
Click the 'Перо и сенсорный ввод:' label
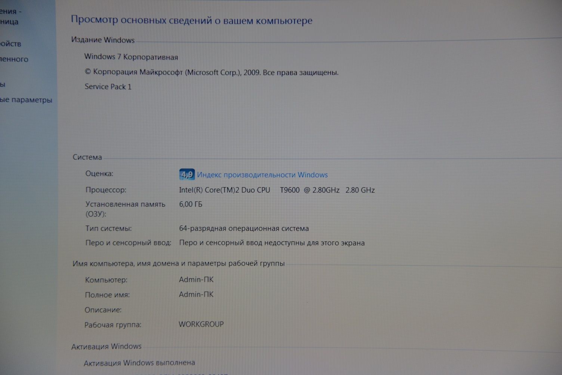(128, 243)
